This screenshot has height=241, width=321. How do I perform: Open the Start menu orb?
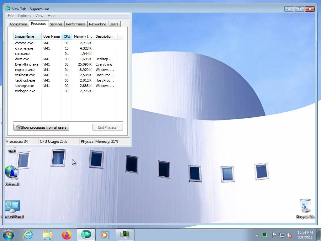point(8,235)
